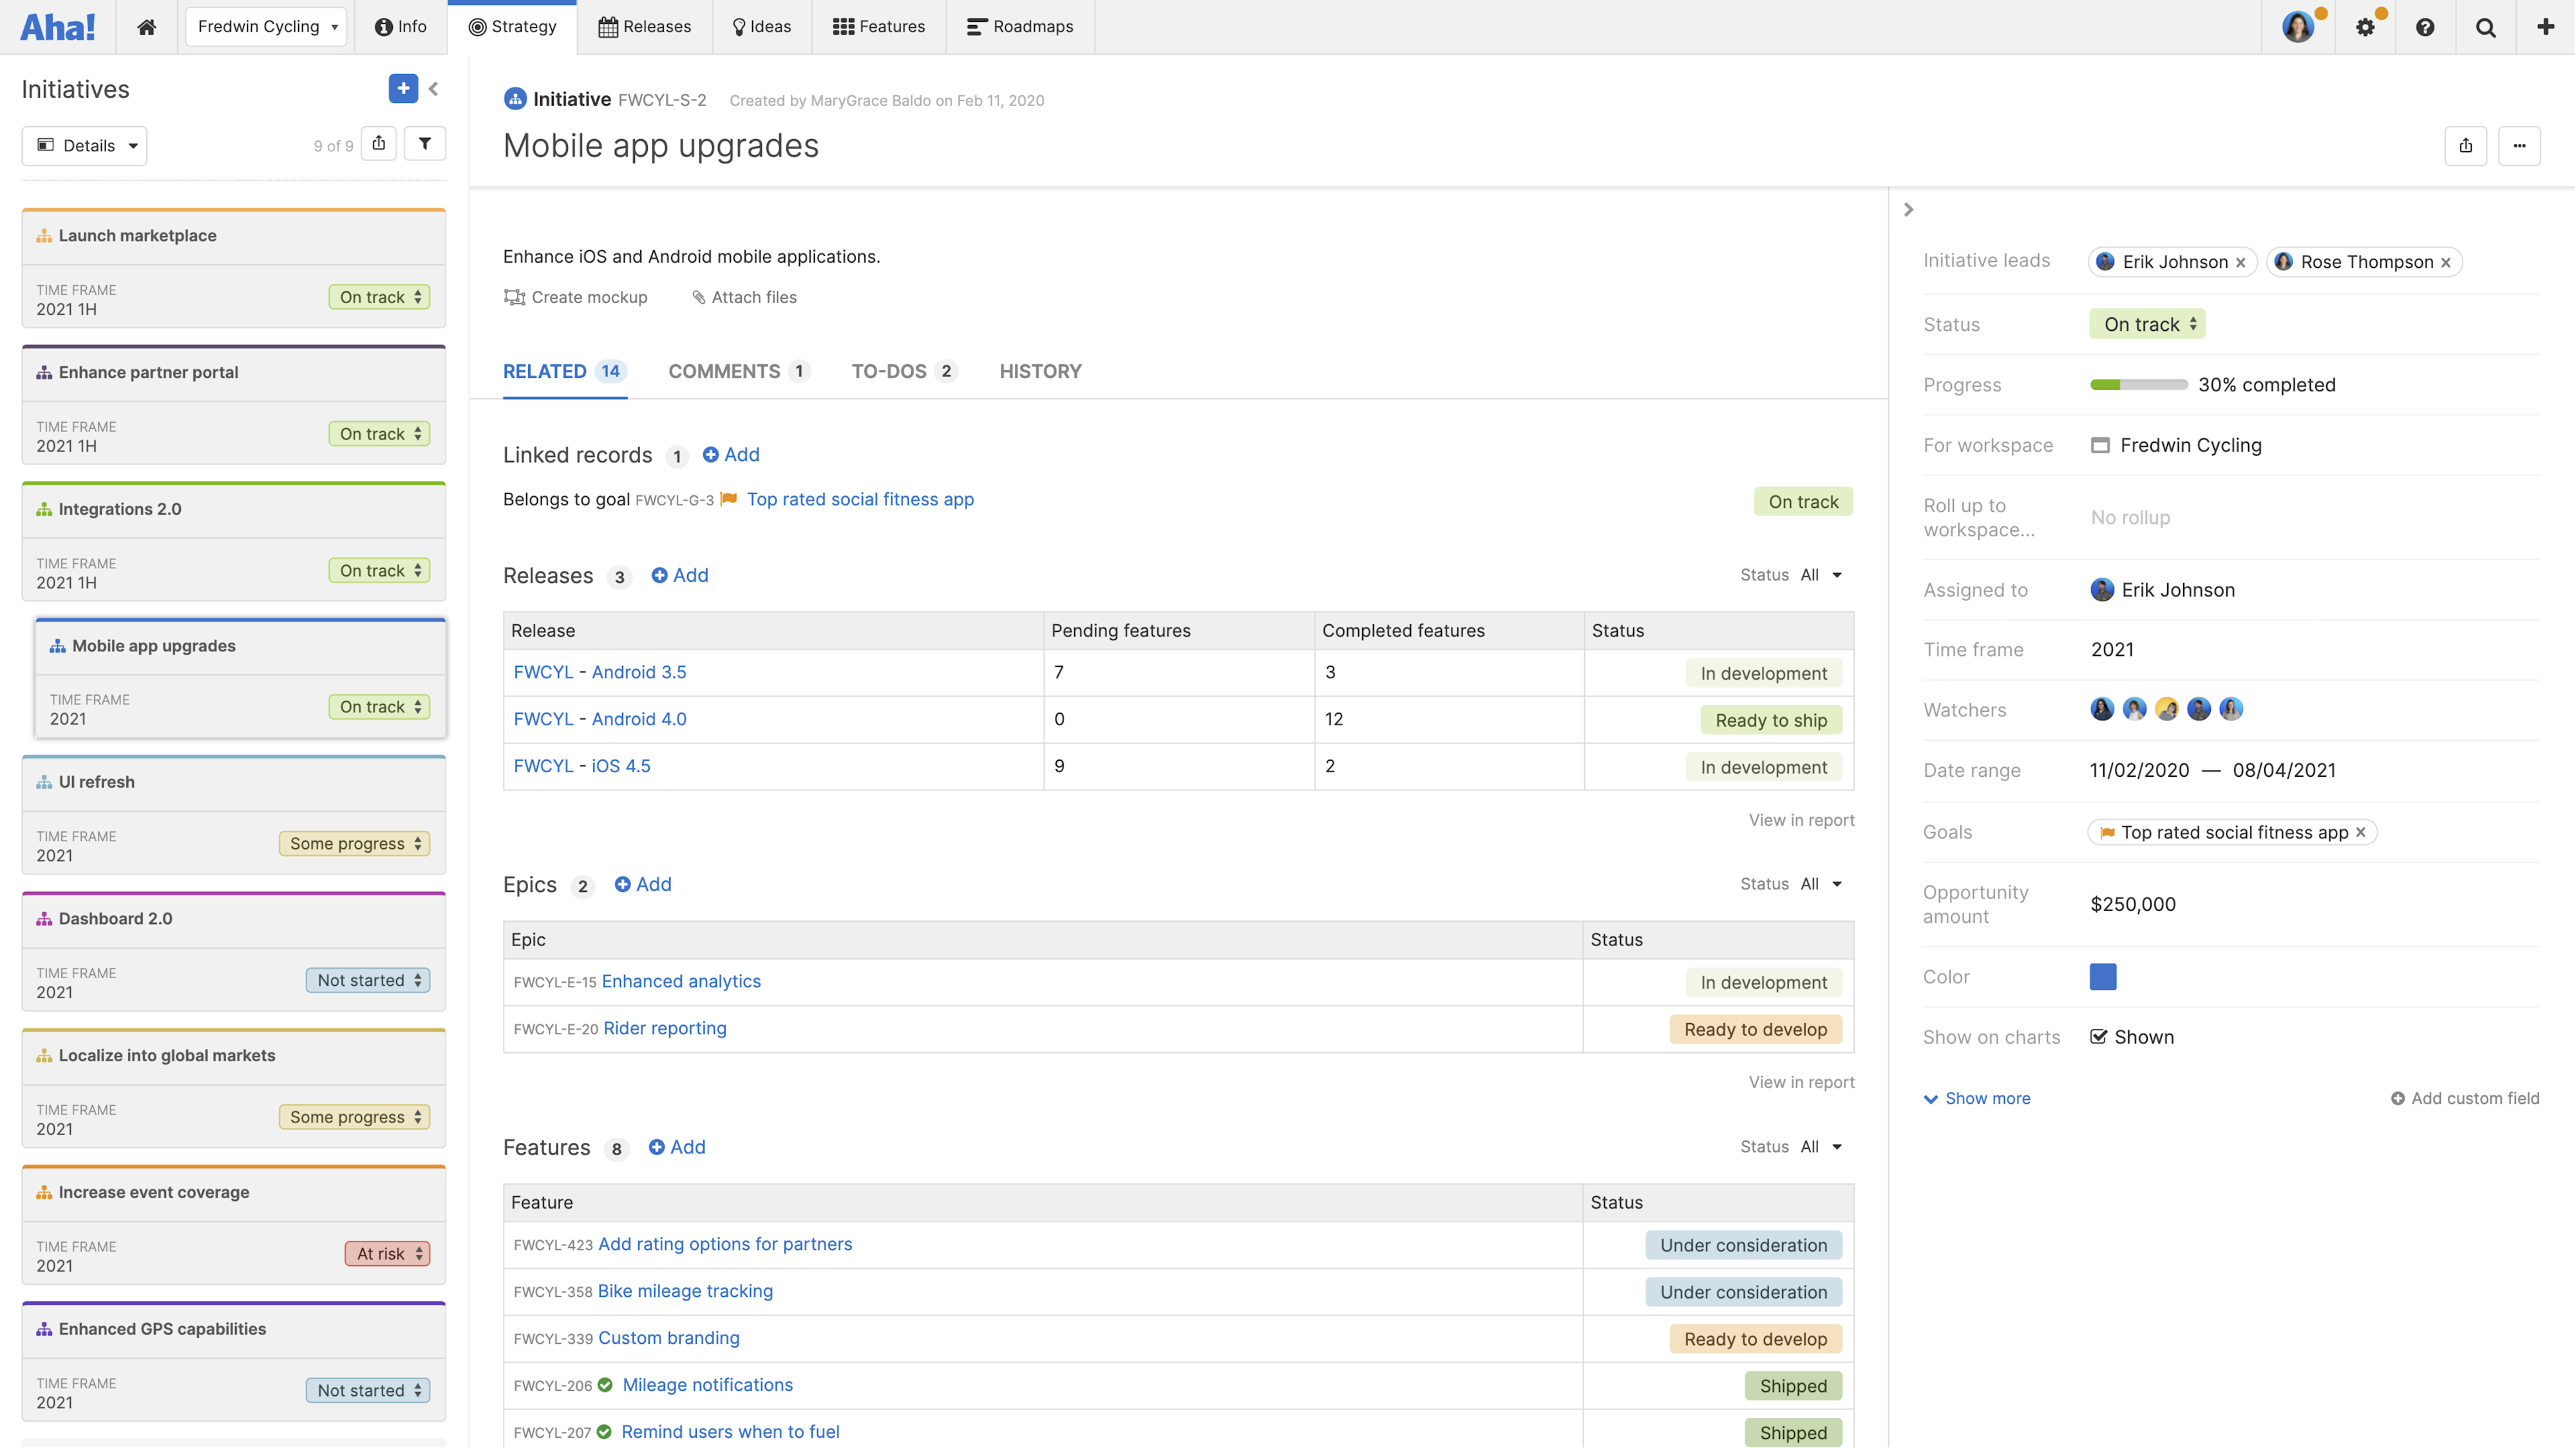Click the blue Color swatch

[2102, 976]
